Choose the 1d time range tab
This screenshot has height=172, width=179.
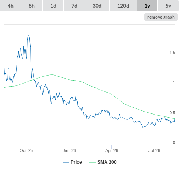tap(53, 6)
